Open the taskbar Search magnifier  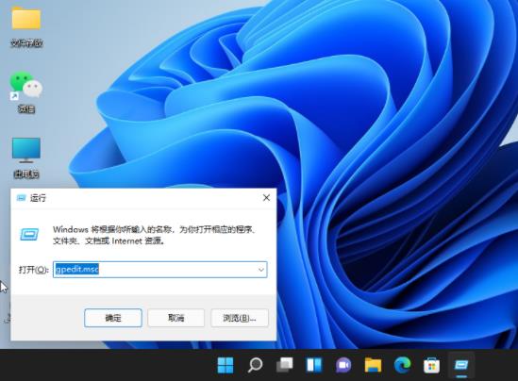click(255, 365)
